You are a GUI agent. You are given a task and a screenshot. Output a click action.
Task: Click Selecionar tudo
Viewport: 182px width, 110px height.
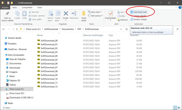click(139, 12)
